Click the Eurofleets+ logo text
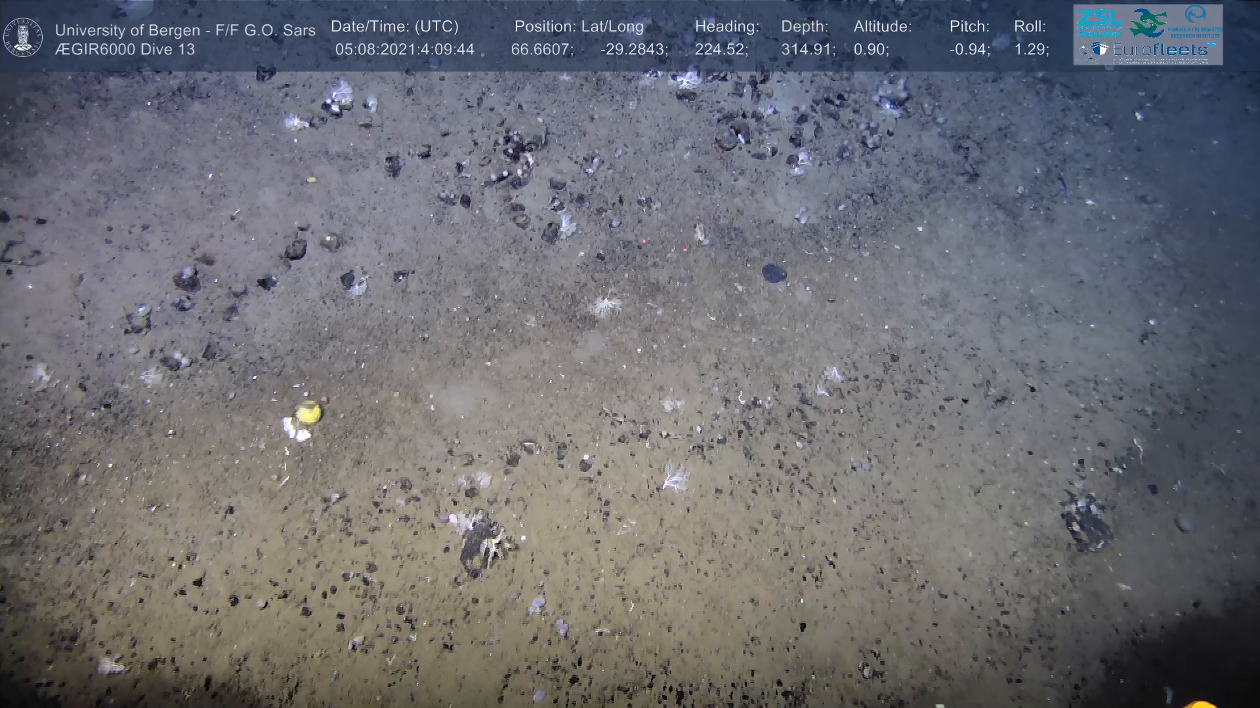This screenshot has width=1260, height=708. point(1162,50)
